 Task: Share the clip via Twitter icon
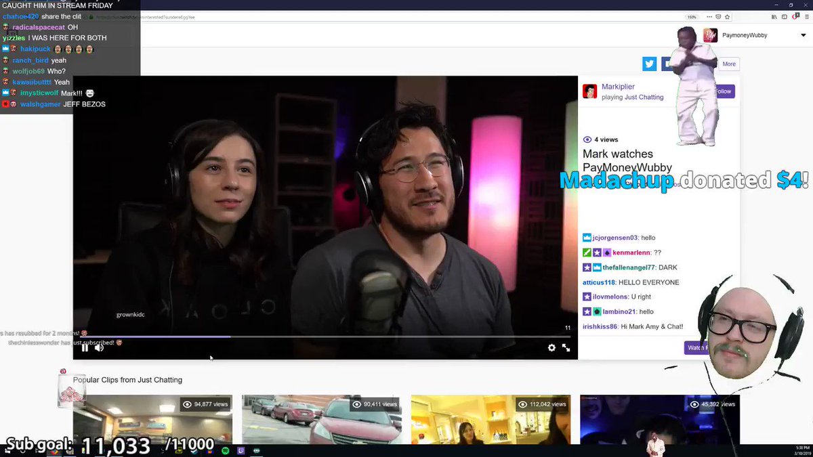pos(650,64)
